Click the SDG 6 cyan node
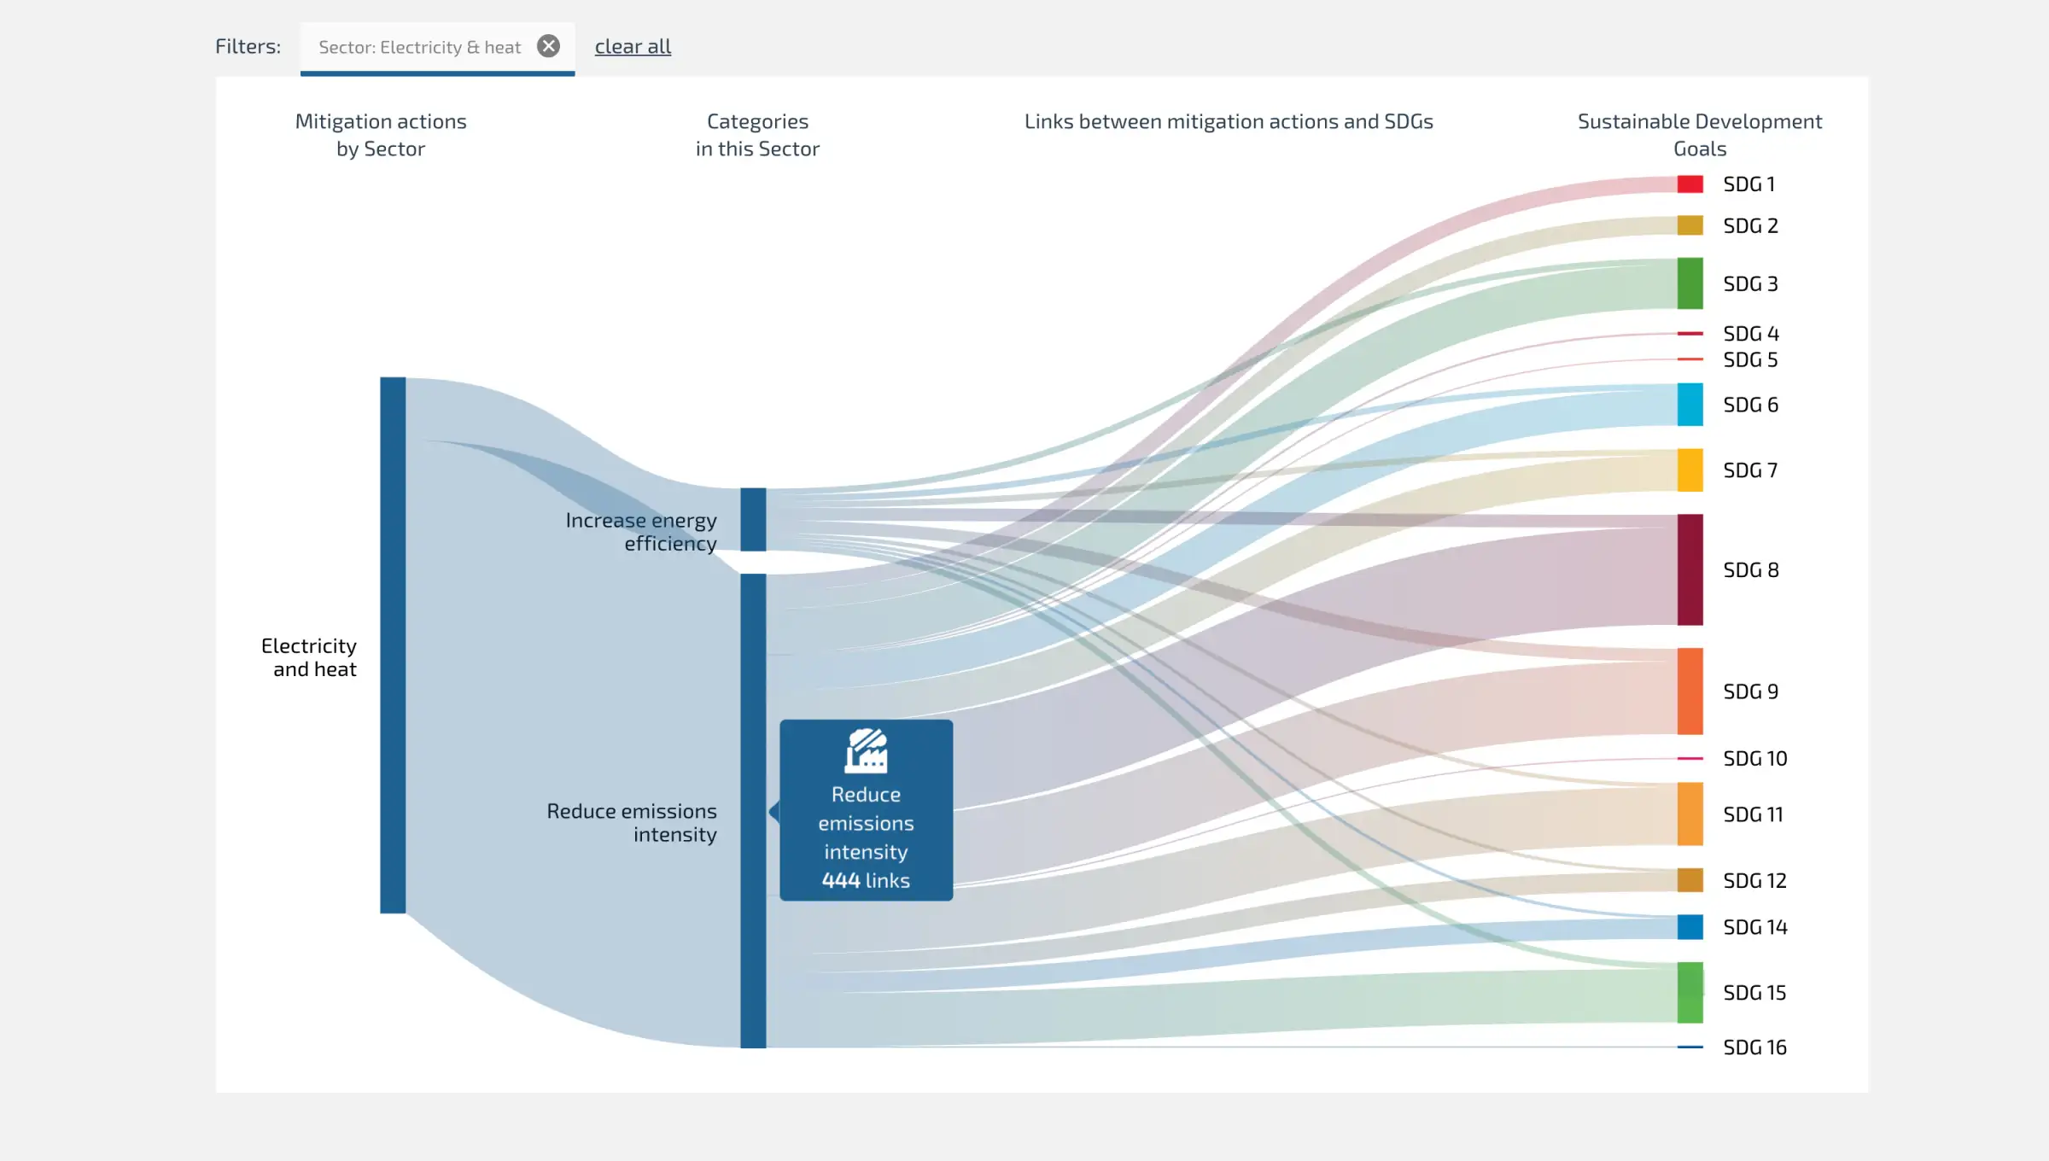 coord(1690,405)
